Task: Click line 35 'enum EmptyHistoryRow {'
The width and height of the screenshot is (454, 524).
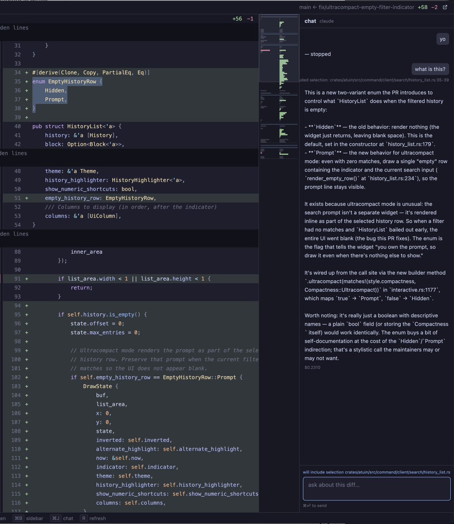Action: click(x=67, y=82)
